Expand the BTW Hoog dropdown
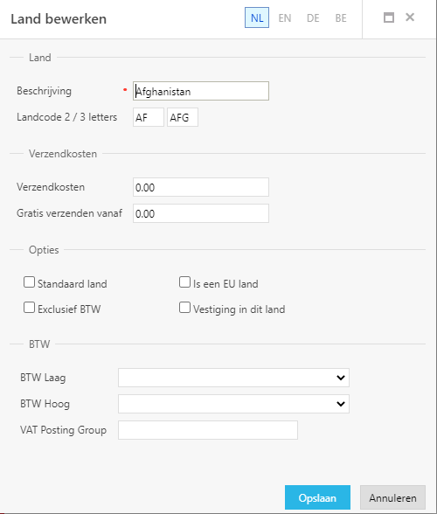Screen dimensions: 437x514 pyautogui.click(x=233, y=404)
